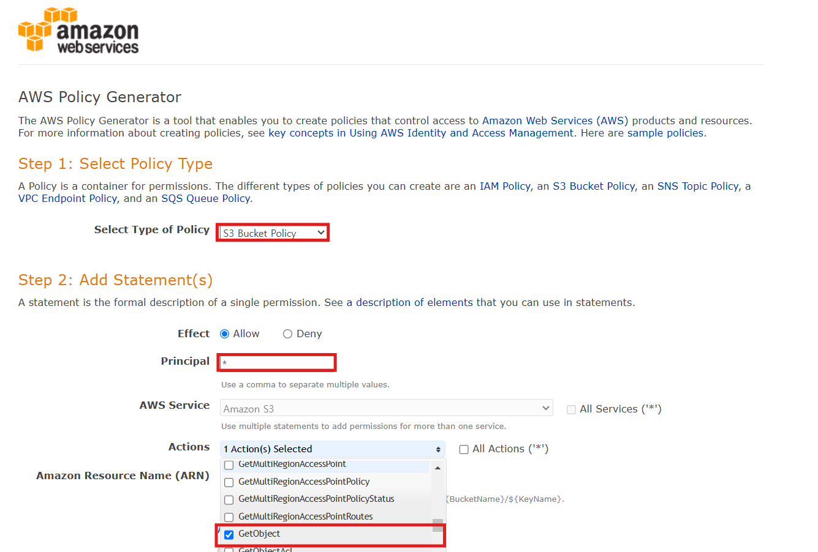
Task: Click the Principal input field
Action: (277, 363)
